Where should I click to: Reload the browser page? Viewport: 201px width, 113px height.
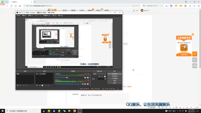[11, 6]
